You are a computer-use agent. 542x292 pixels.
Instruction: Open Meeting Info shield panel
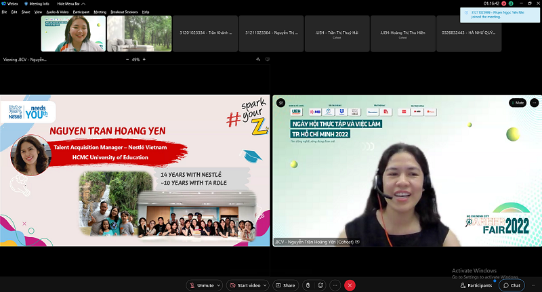tap(37, 4)
